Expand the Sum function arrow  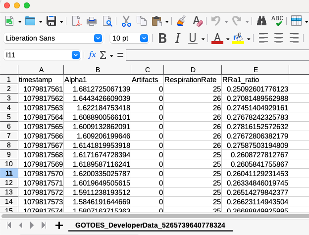[111, 56]
